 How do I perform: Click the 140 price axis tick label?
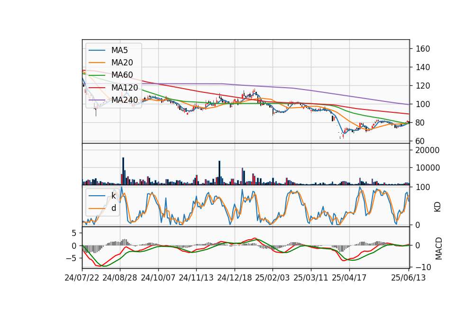click(423, 67)
